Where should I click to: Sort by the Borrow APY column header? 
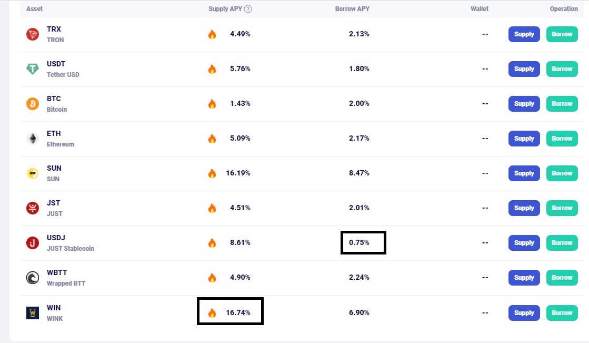coord(352,9)
